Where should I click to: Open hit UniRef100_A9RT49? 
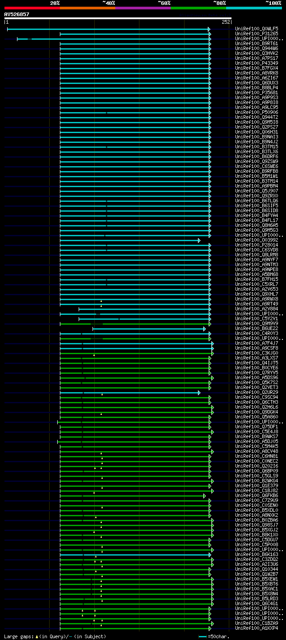(257, 304)
